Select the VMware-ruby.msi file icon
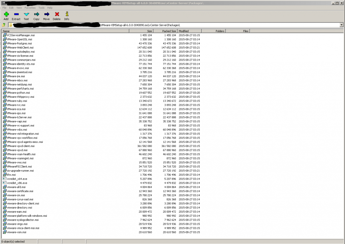345x244 pixels. pos(4,101)
